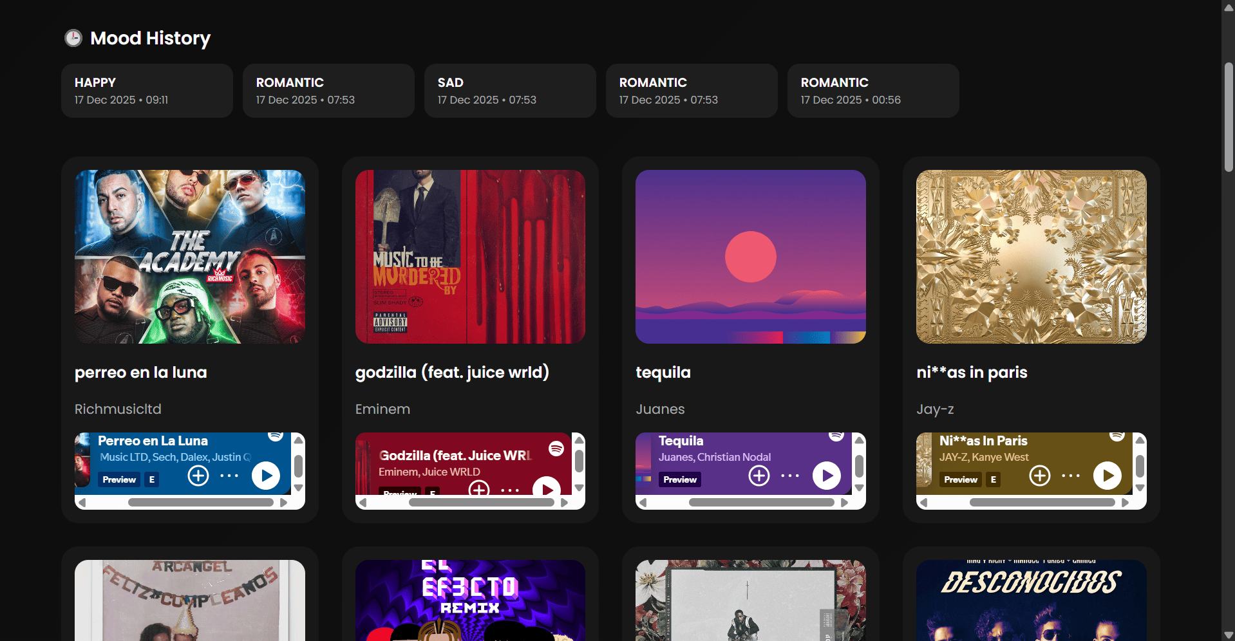Click the left arrow on Godzilla's horizontal scrollbar
1235x641 pixels.
click(x=364, y=503)
